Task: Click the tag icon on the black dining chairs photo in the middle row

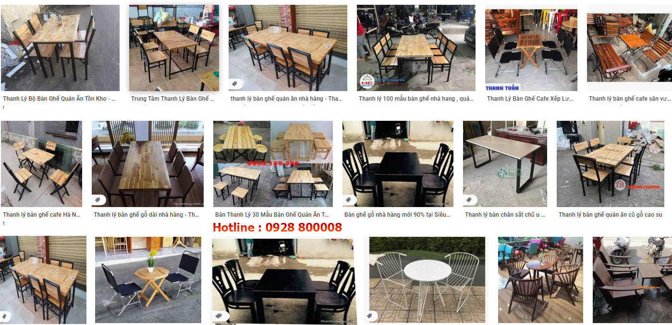Action: 348,199
